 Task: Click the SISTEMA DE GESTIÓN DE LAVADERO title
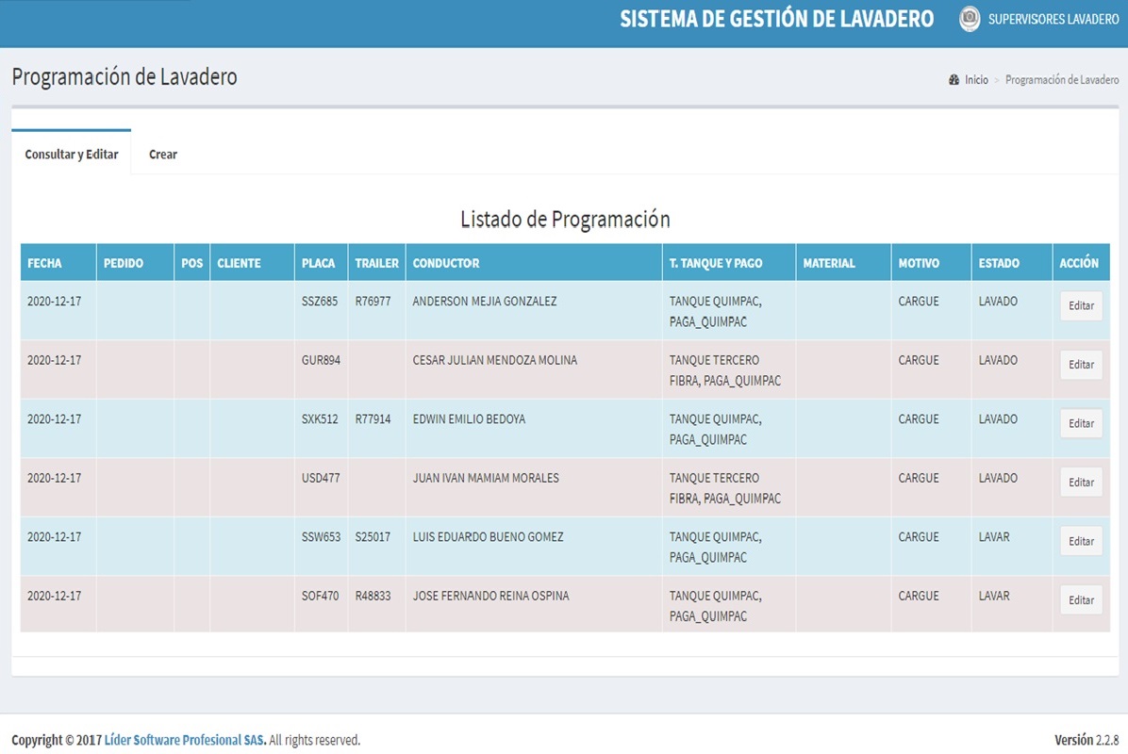776,19
